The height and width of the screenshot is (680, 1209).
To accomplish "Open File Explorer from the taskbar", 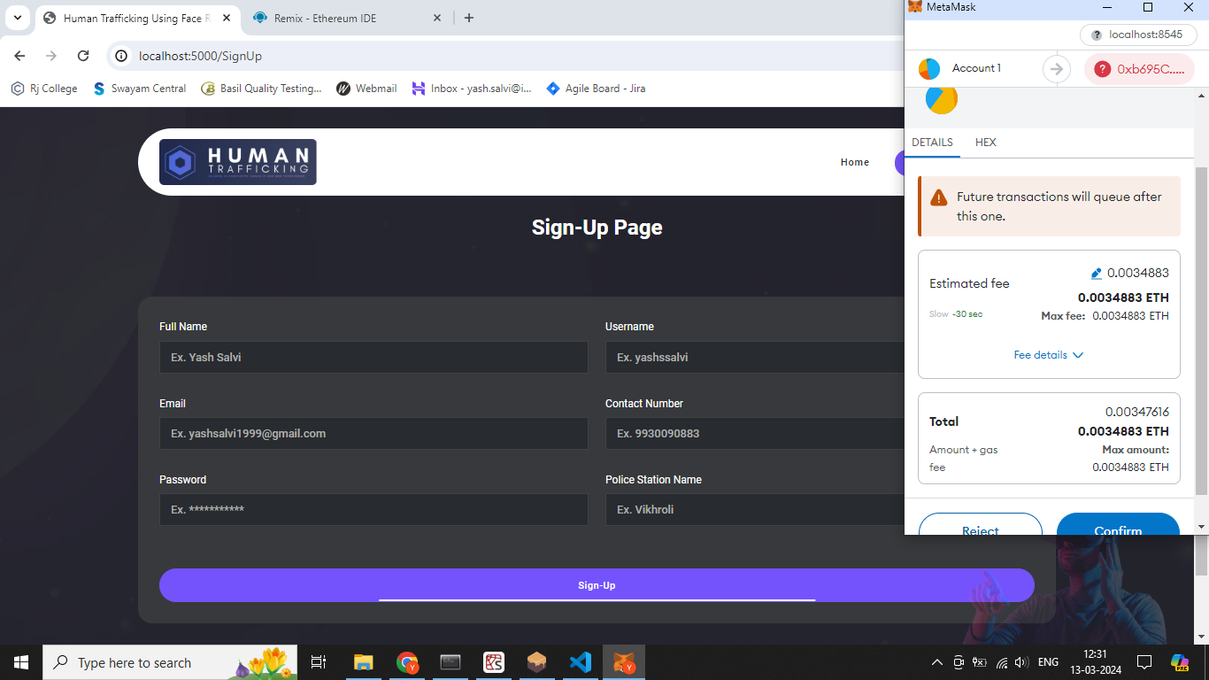I will click(x=364, y=662).
